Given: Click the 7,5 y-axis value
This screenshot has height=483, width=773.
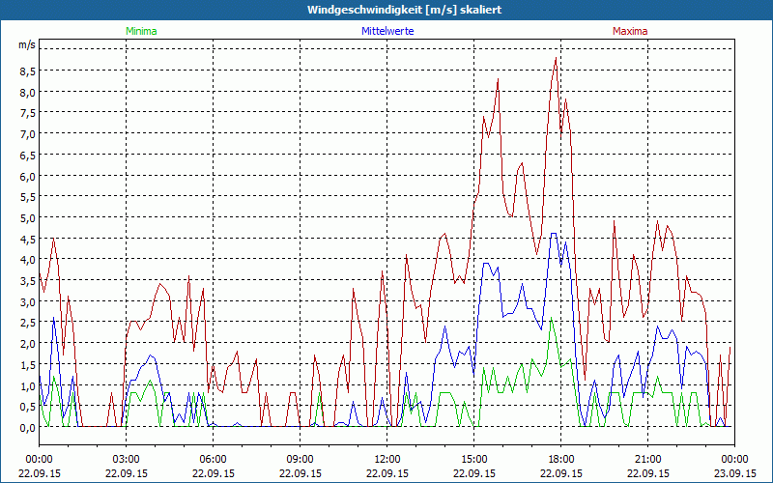Looking at the screenshot, I should click(x=27, y=113).
